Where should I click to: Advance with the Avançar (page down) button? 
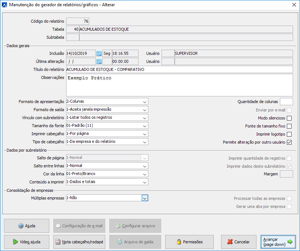point(278,242)
